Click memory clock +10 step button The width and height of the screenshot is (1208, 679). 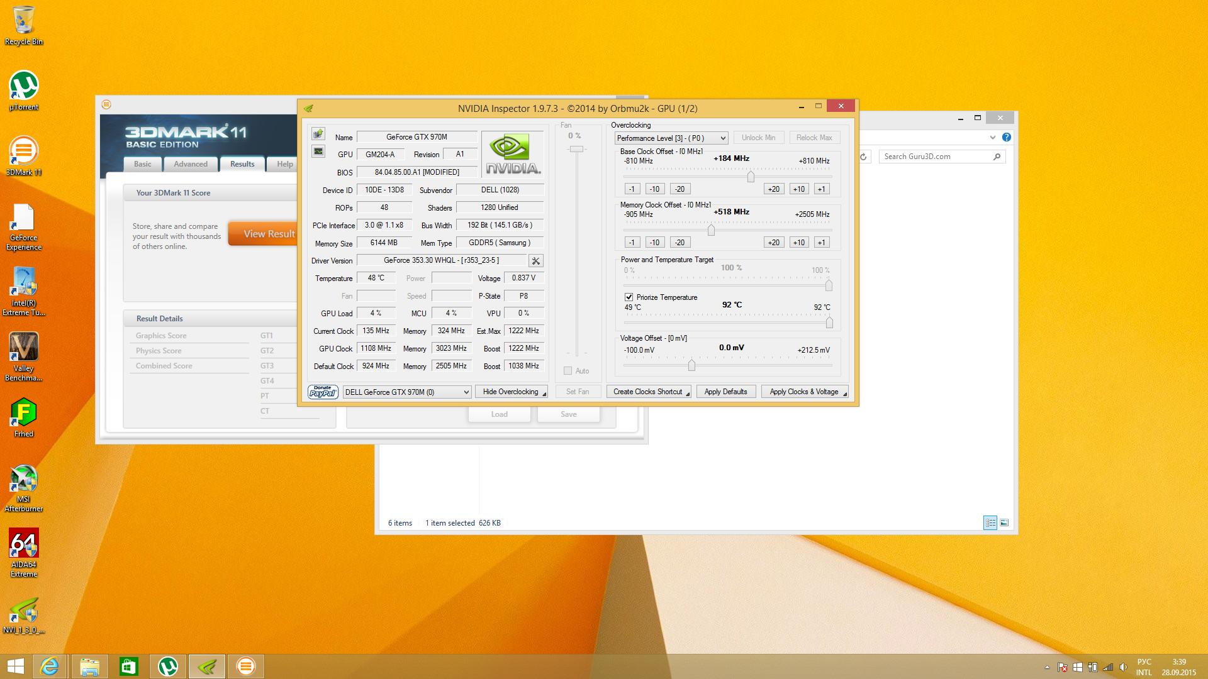click(x=798, y=242)
